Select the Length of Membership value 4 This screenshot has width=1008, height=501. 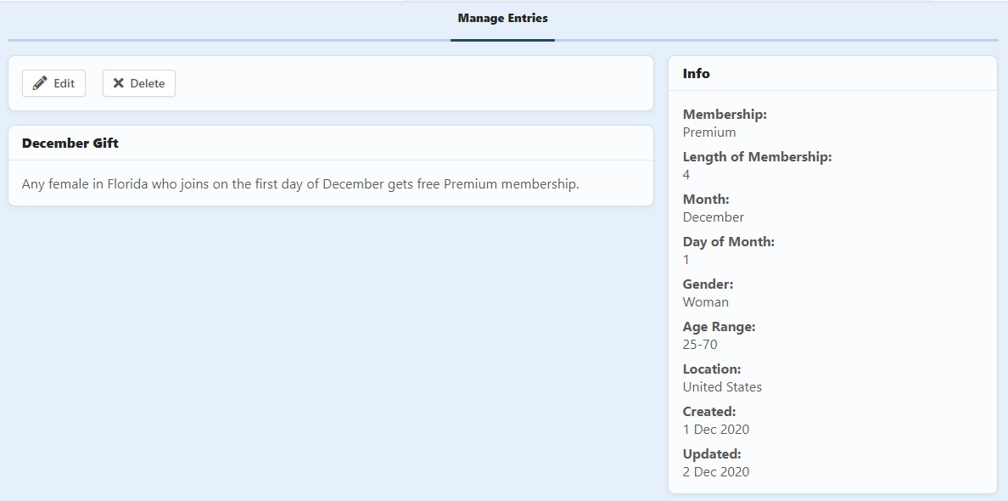pos(686,175)
